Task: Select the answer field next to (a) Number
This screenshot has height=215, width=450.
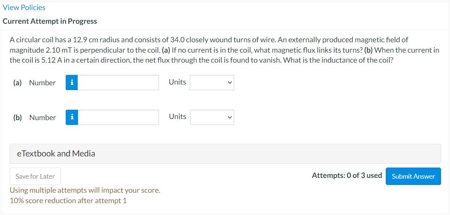Action: point(118,82)
